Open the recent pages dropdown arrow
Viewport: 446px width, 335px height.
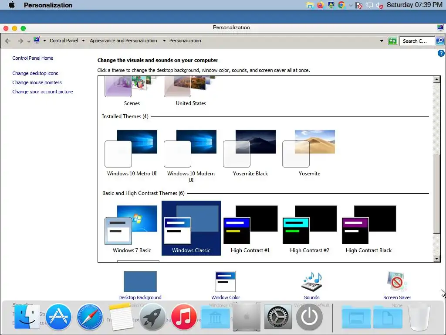29,41
